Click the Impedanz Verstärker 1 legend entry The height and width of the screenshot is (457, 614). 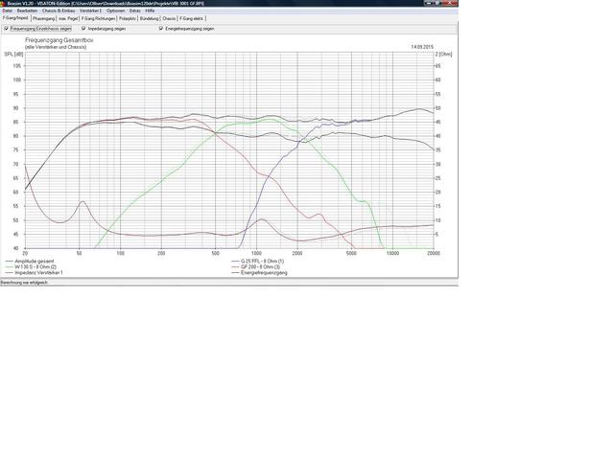(x=38, y=272)
